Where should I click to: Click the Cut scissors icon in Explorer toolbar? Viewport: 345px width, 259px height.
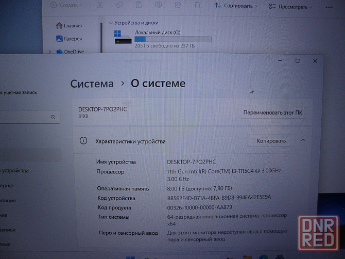pos(100,5)
